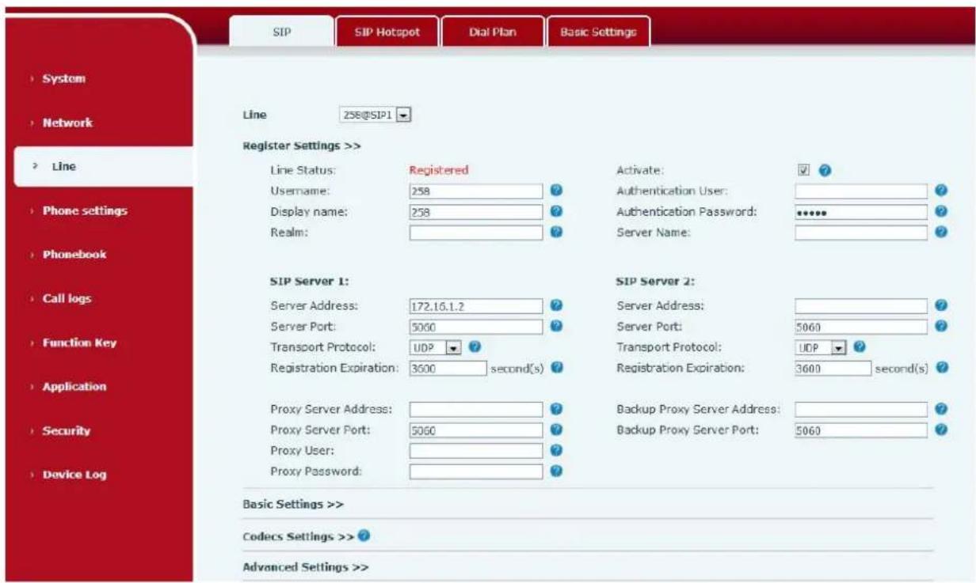Viewport: 976px width, 583px height.
Task: Click the Authentication Password field
Action: click(x=861, y=212)
